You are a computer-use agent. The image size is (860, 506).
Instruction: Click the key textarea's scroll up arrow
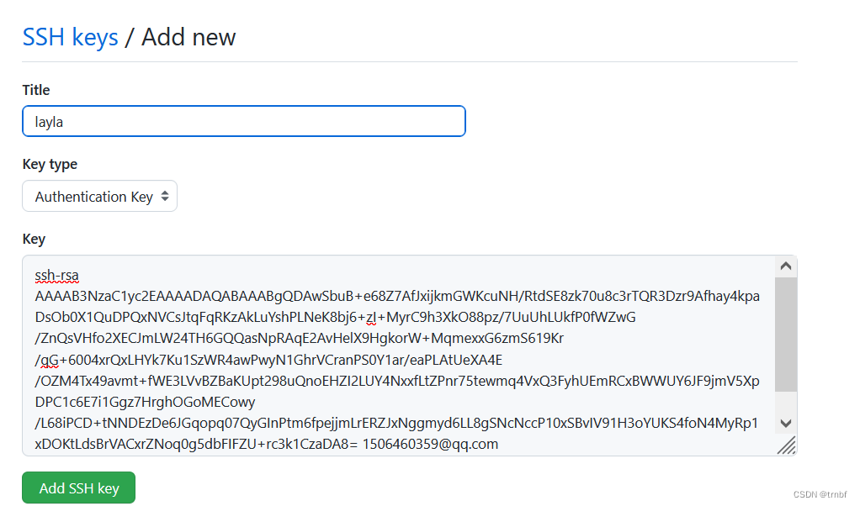[x=786, y=266]
